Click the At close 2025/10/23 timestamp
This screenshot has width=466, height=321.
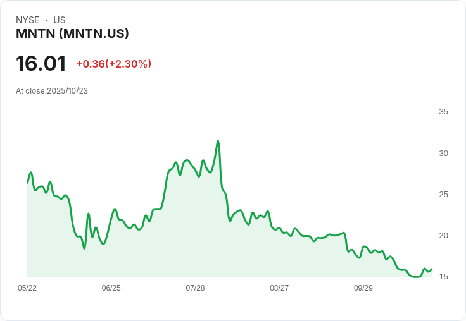(x=52, y=91)
